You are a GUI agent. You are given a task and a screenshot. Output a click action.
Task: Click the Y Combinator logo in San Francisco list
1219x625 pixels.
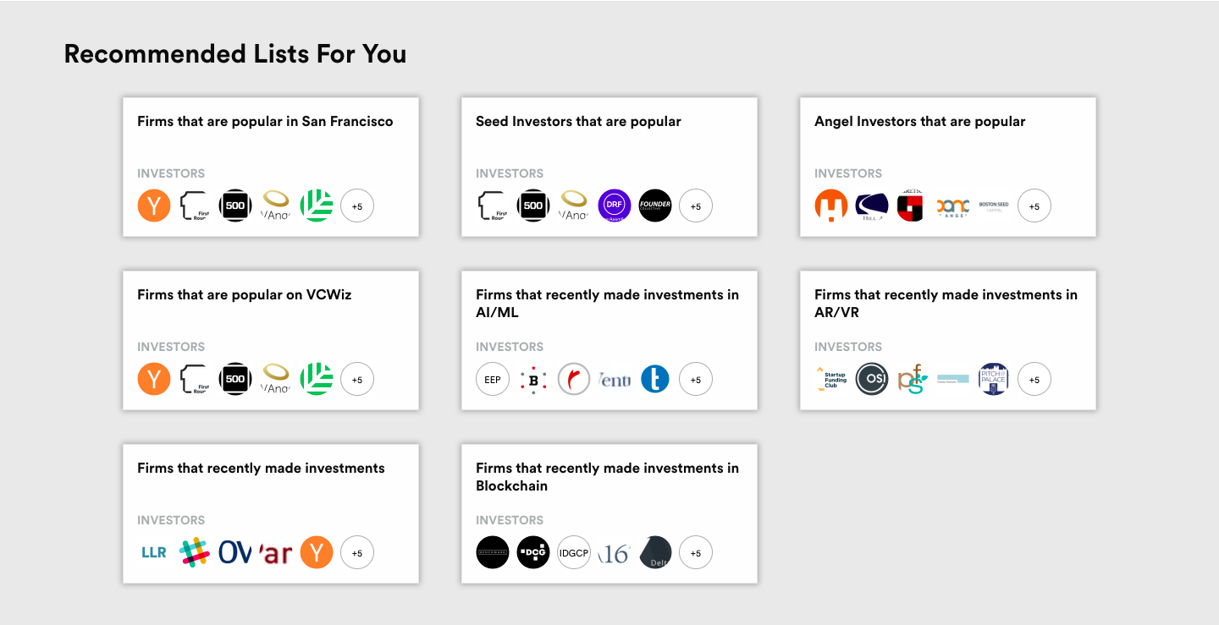point(154,206)
